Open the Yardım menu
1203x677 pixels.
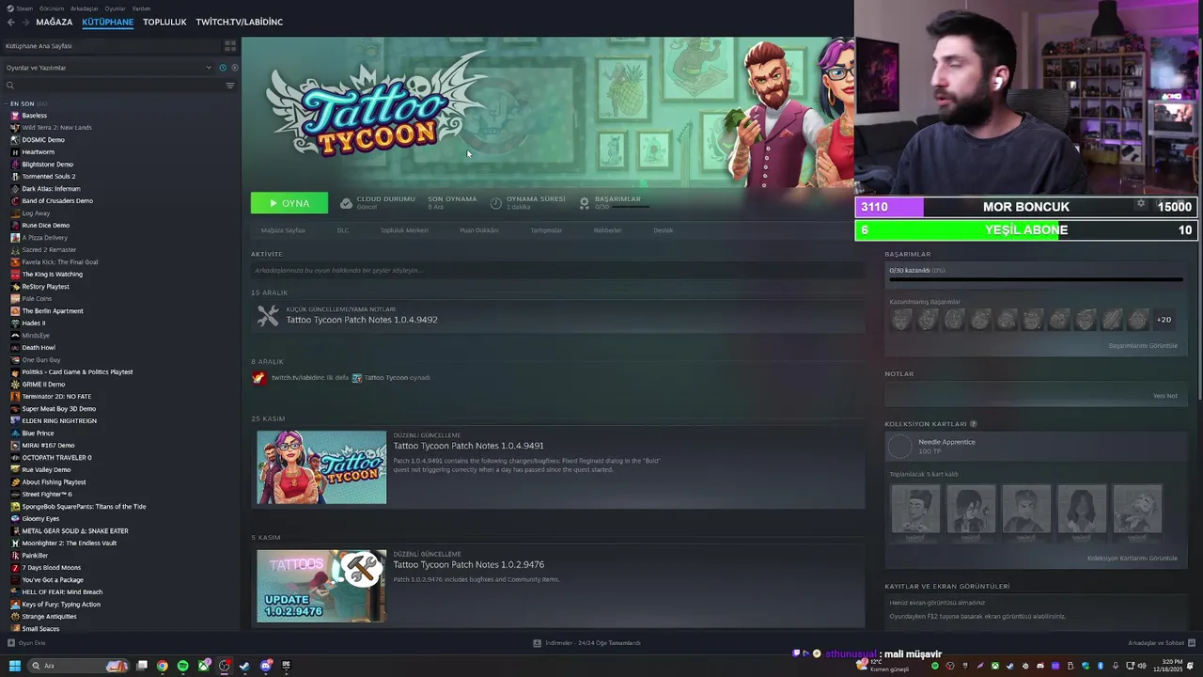tap(141, 8)
